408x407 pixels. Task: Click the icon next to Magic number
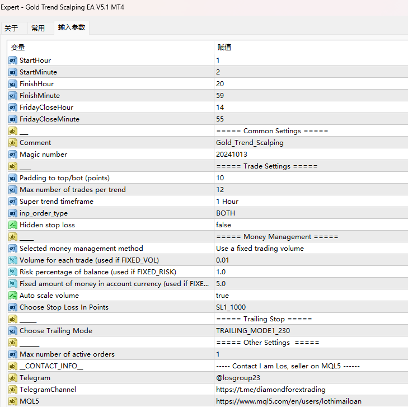12,155
